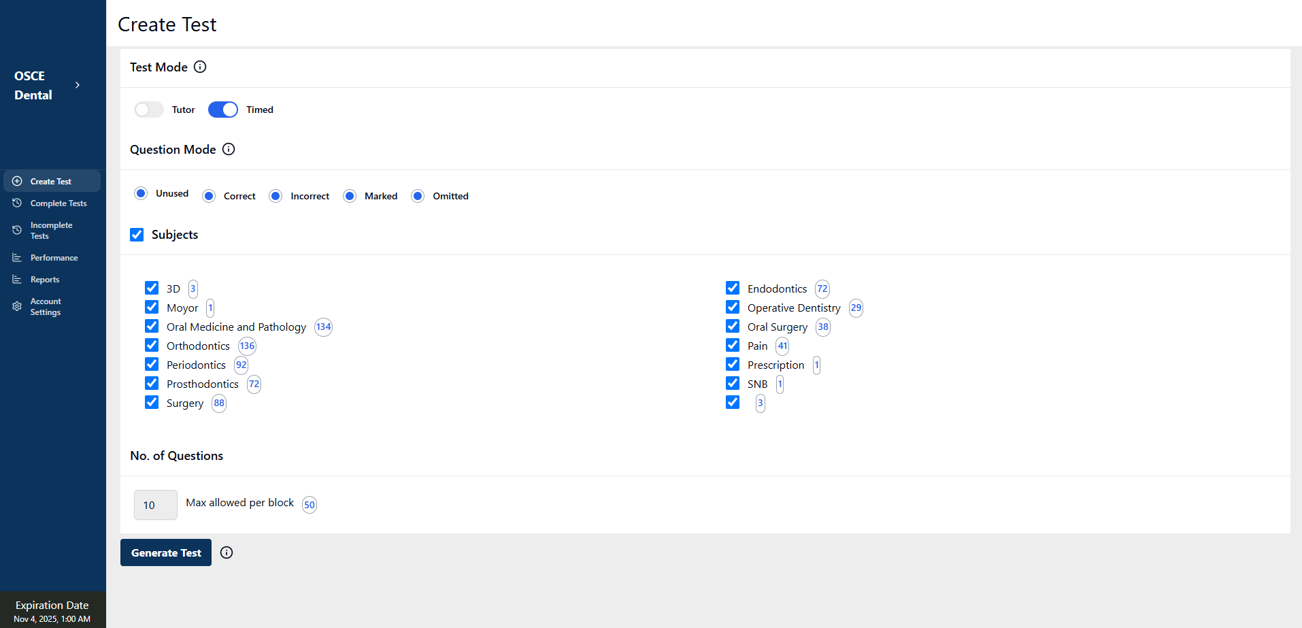Open Complete Tests in the sidebar
This screenshot has height=628, width=1302.
coord(52,203)
